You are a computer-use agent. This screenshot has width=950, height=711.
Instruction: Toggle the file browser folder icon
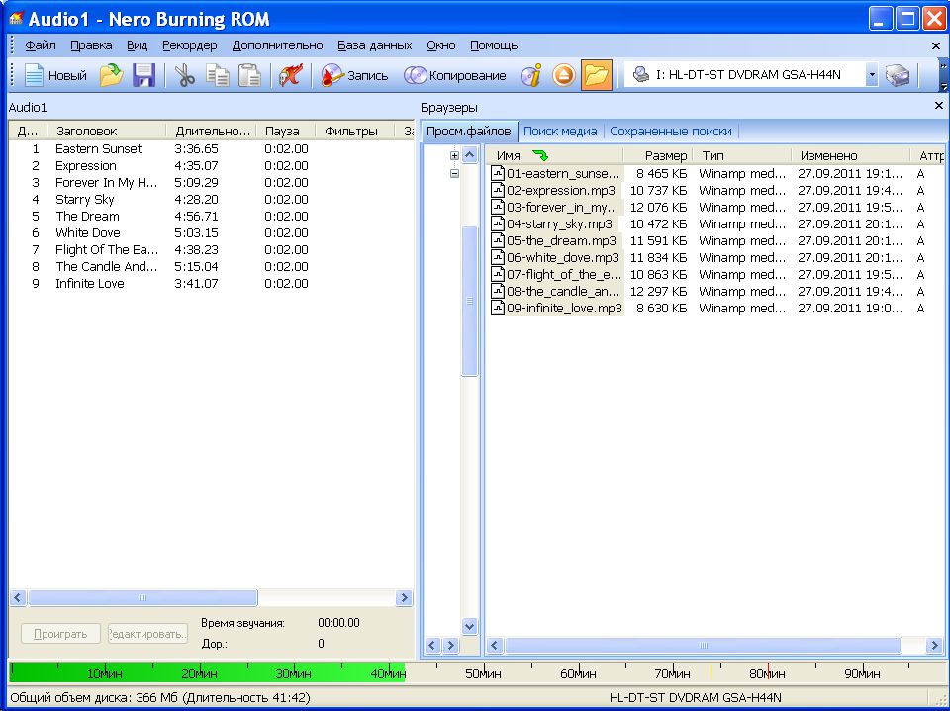click(596, 75)
